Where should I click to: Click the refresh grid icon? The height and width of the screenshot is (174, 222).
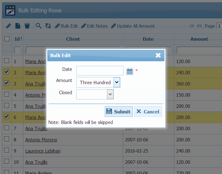(48, 26)
